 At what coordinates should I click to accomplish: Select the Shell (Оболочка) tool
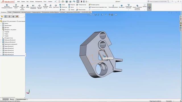click(x=63, y=7)
